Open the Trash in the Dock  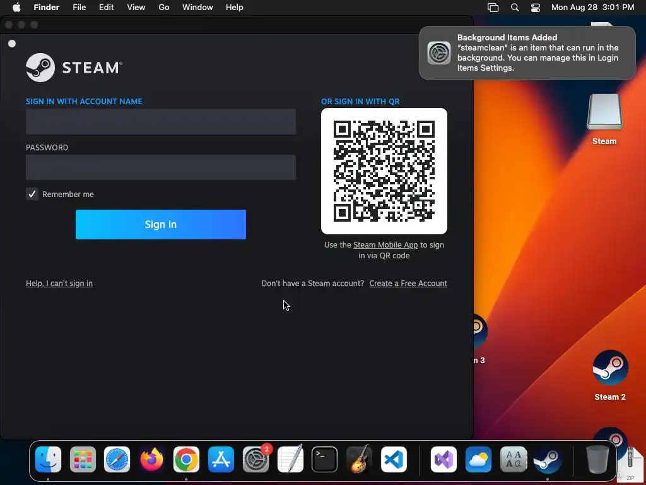click(x=597, y=459)
